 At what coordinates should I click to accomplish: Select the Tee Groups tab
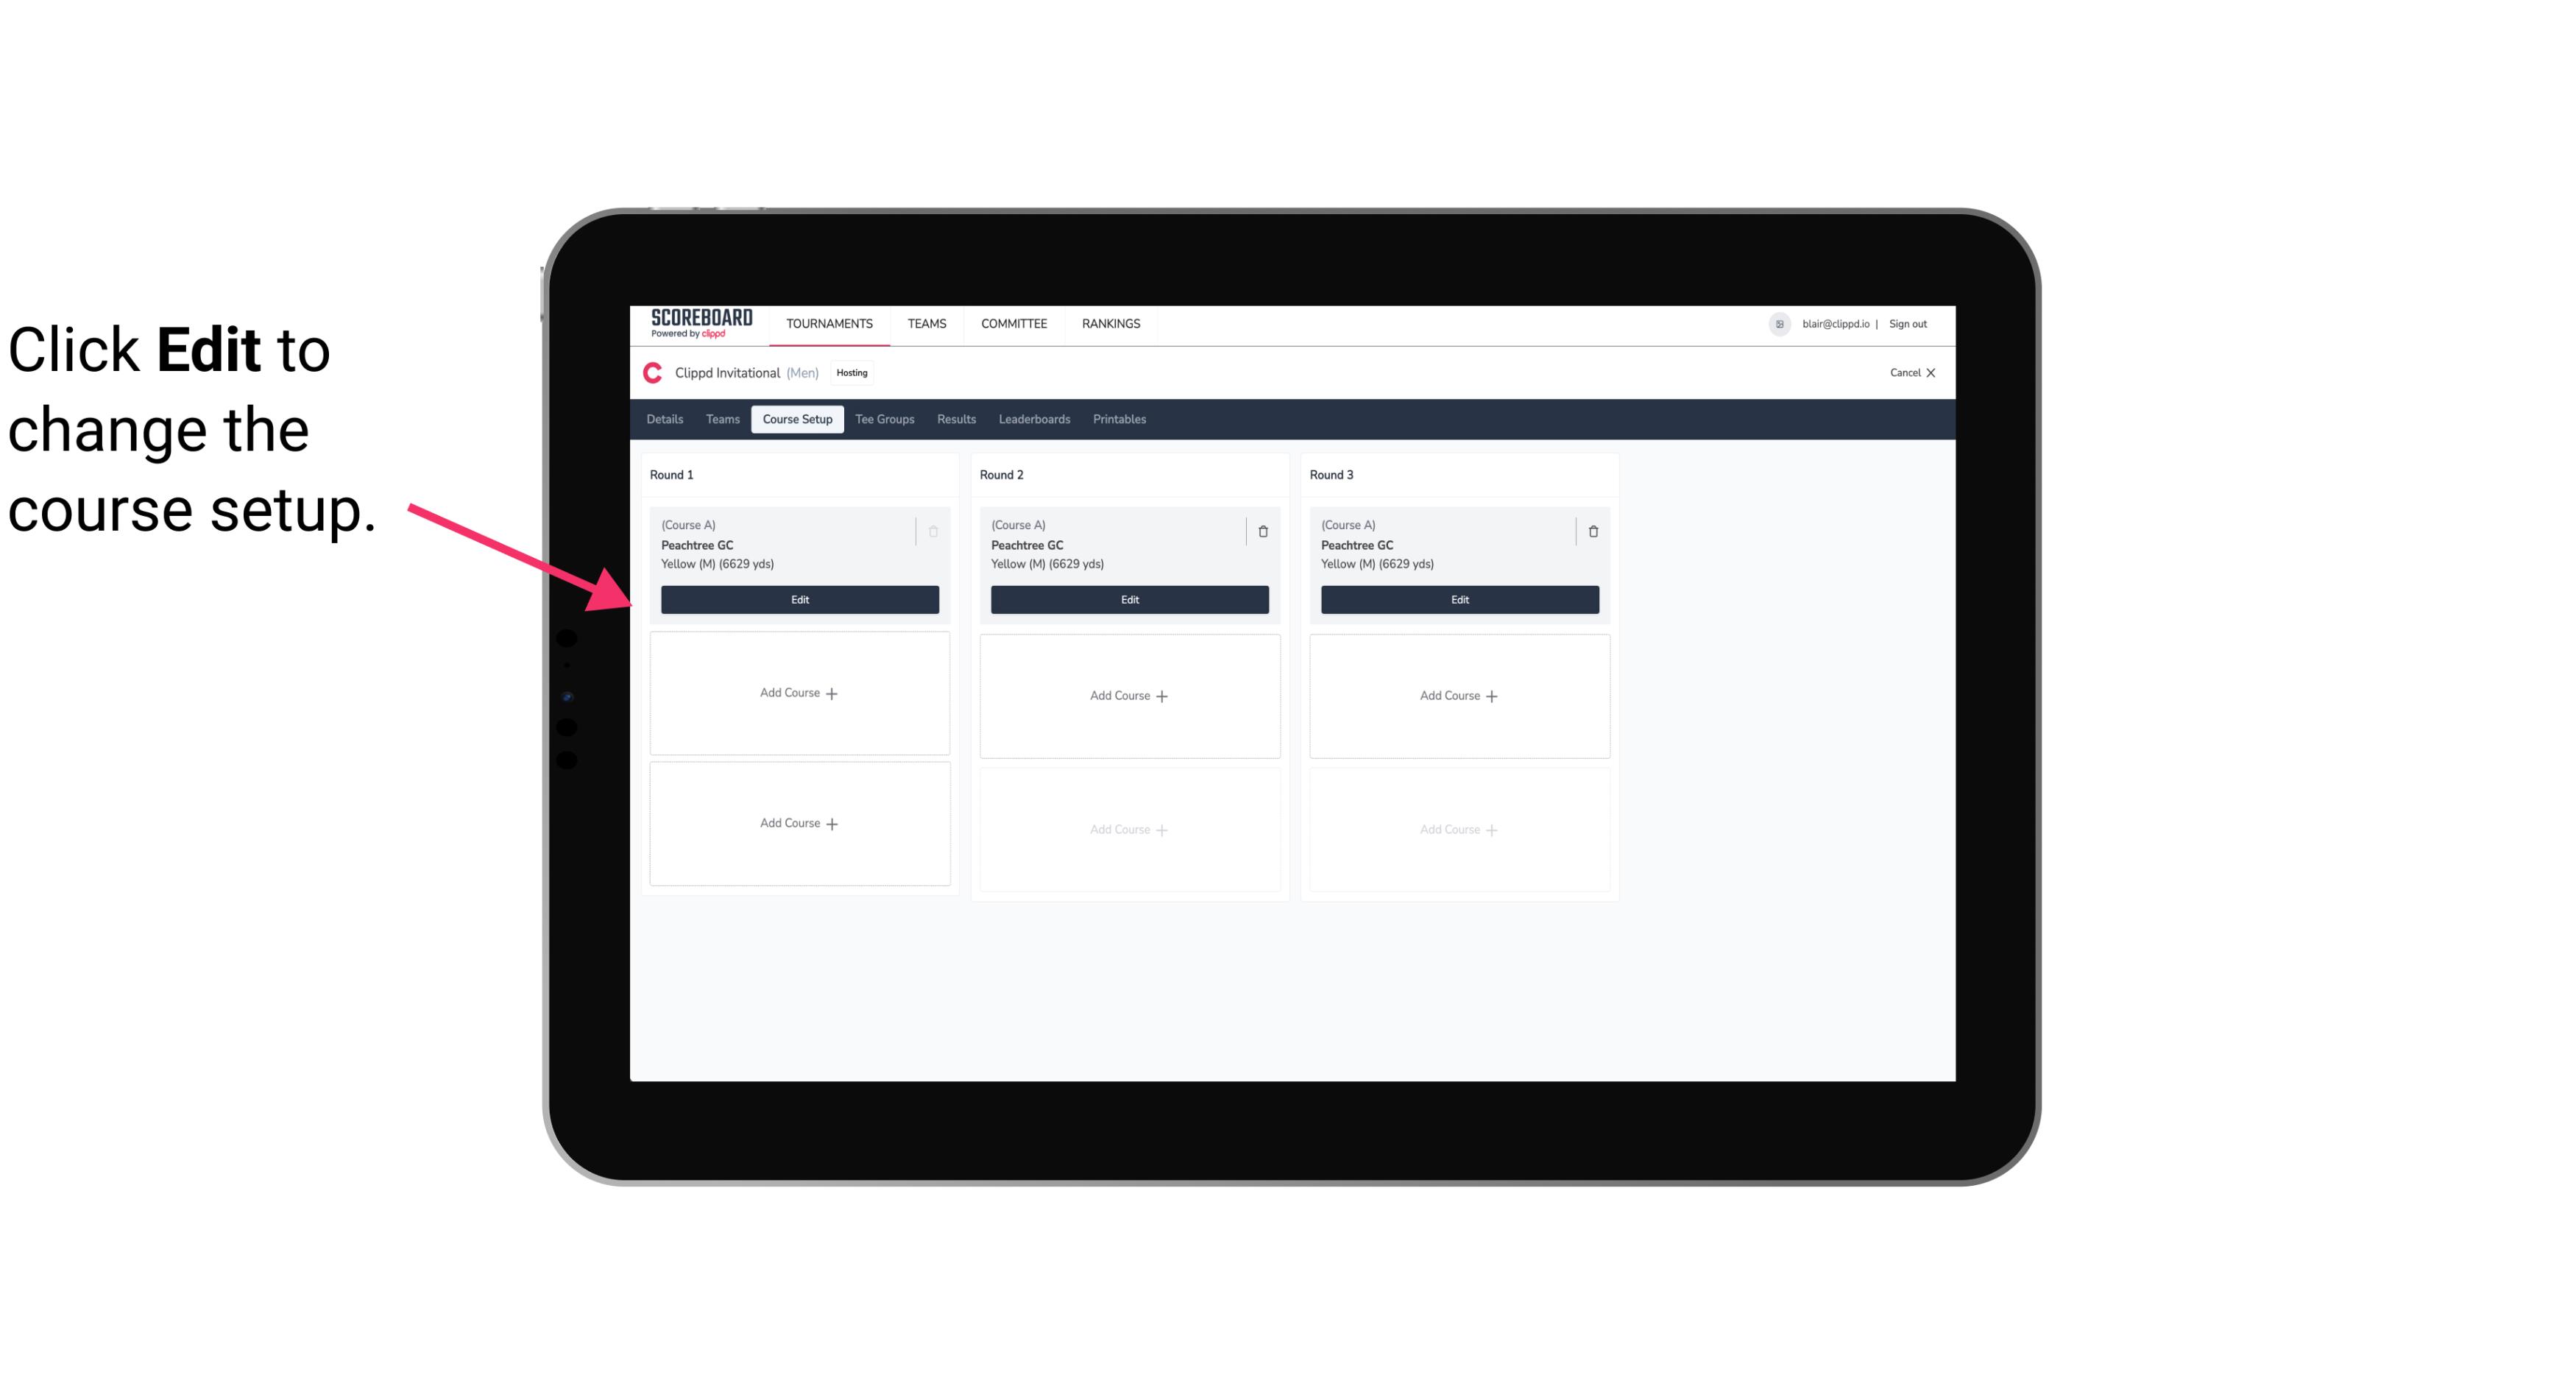click(x=884, y=418)
